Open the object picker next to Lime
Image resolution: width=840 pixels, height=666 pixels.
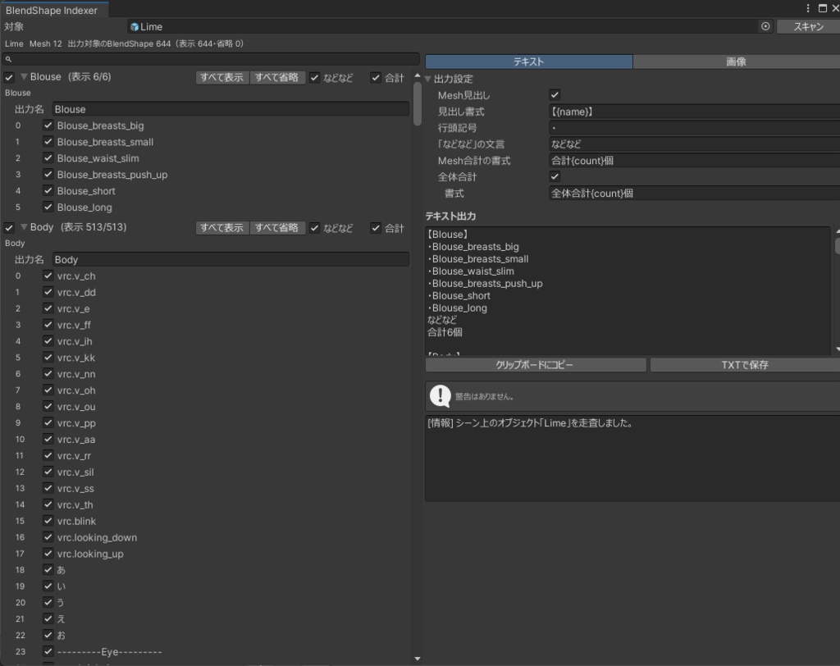coord(765,26)
